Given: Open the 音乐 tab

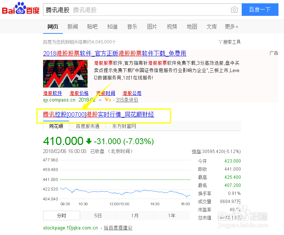Looking at the screenshot, I should [x=132, y=26].
